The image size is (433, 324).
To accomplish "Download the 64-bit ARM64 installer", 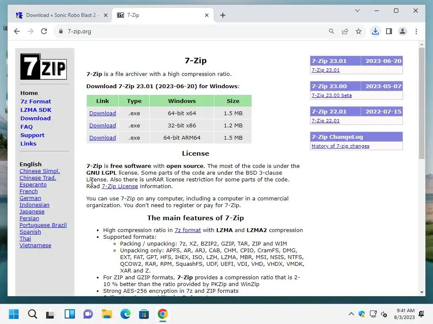I will pyautogui.click(x=102, y=138).
